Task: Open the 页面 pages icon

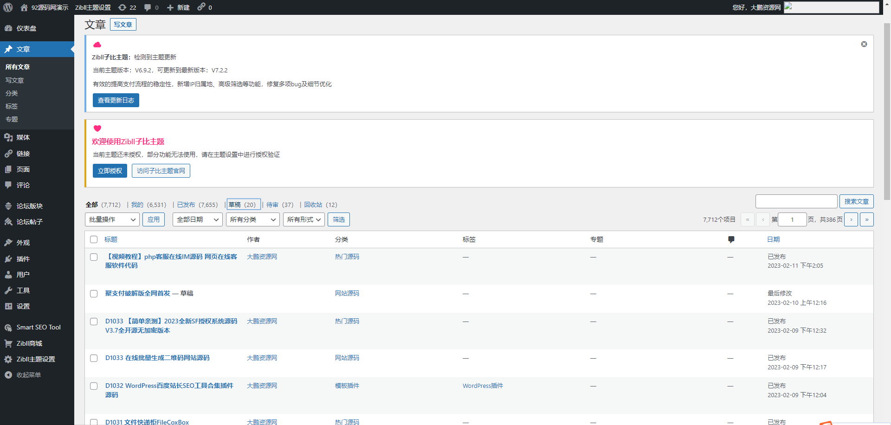Action: (8, 169)
